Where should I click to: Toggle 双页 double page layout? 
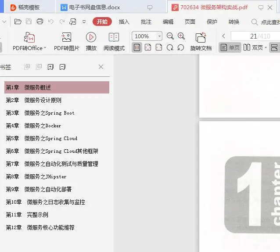[253, 47]
